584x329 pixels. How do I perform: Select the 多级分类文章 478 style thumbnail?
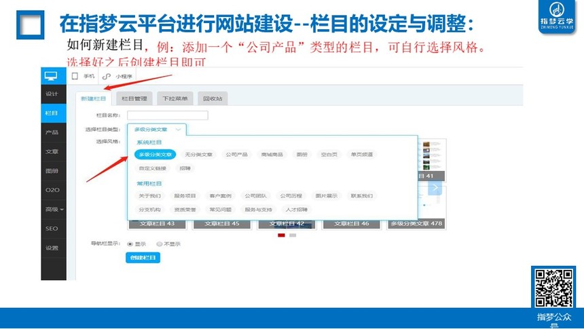(416, 224)
